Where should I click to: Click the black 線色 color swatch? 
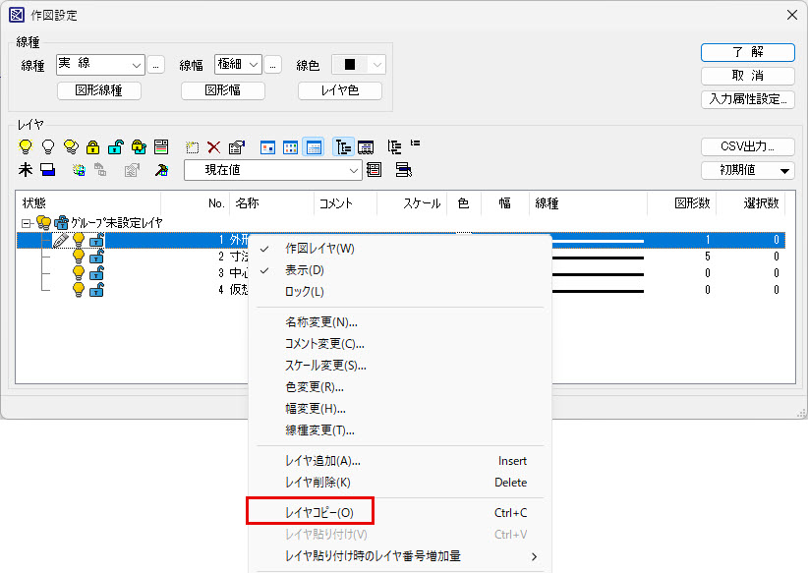pyautogui.click(x=350, y=65)
